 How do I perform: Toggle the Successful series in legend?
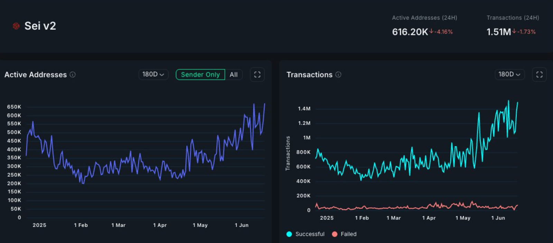(306, 234)
